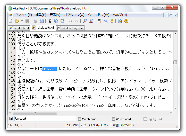
Task: Click line 143 text 思います。
Action: pos(27,60)
